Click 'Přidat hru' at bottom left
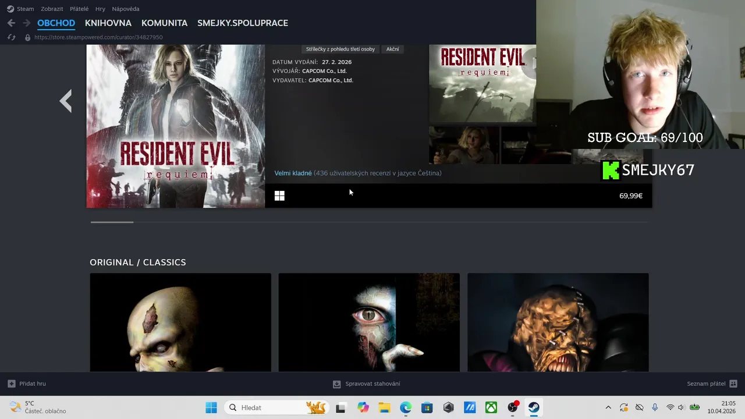 point(33,384)
